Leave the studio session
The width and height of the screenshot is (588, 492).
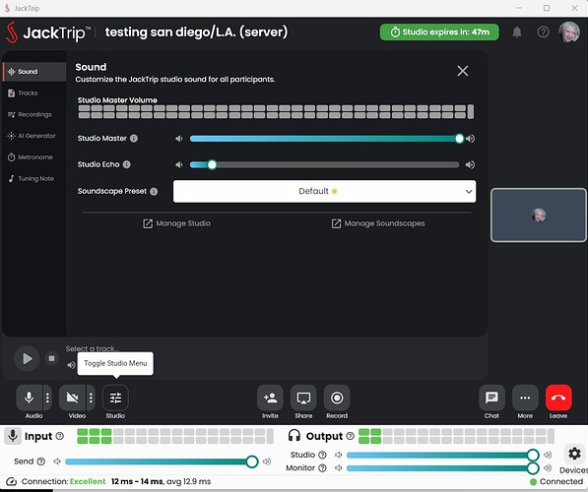[x=558, y=398]
